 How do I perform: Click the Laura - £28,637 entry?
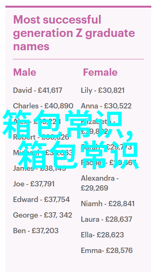pyautogui.click(x=107, y=219)
